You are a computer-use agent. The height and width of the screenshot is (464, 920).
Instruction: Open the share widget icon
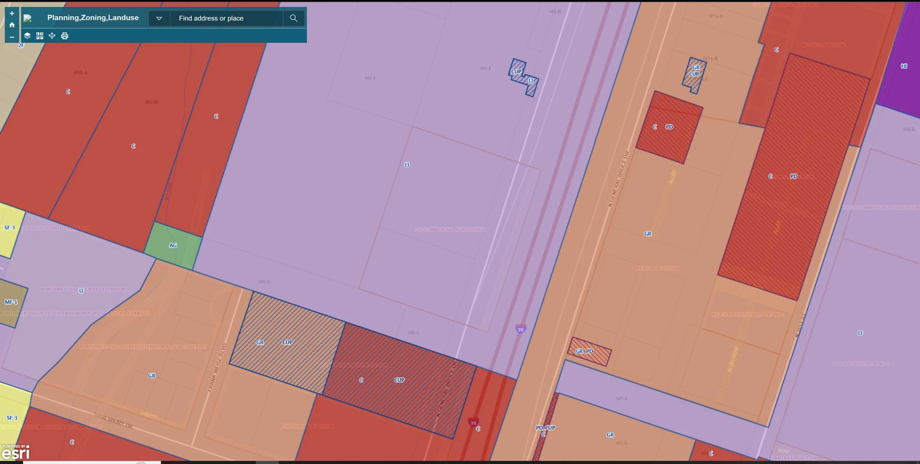52,36
